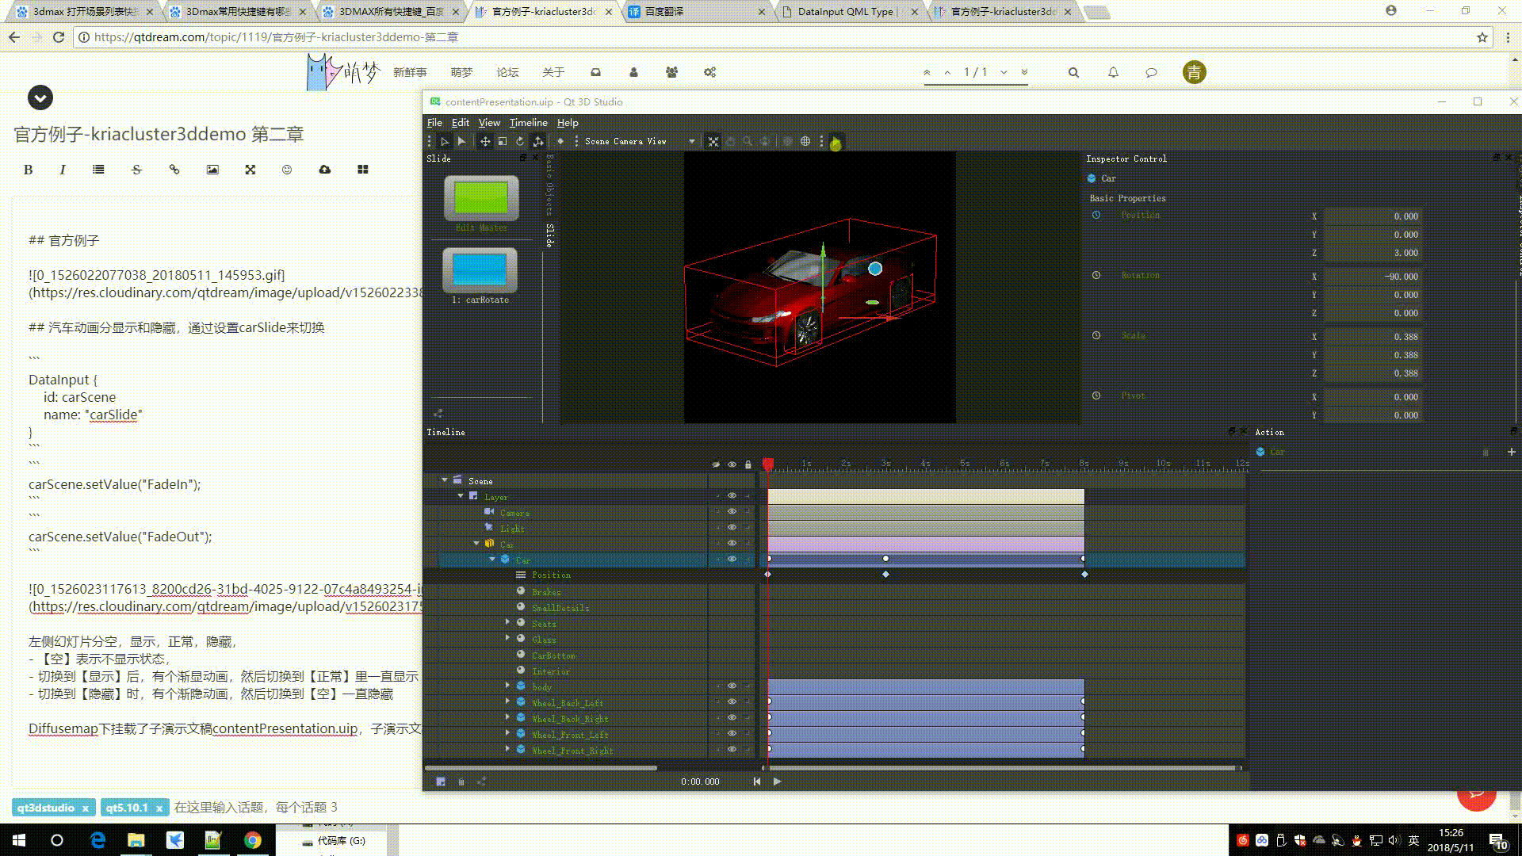The image size is (1522, 856).
Task: Collapse the Scene tree node
Action: 445,480
